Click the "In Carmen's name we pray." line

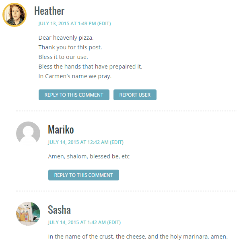(75, 76)
